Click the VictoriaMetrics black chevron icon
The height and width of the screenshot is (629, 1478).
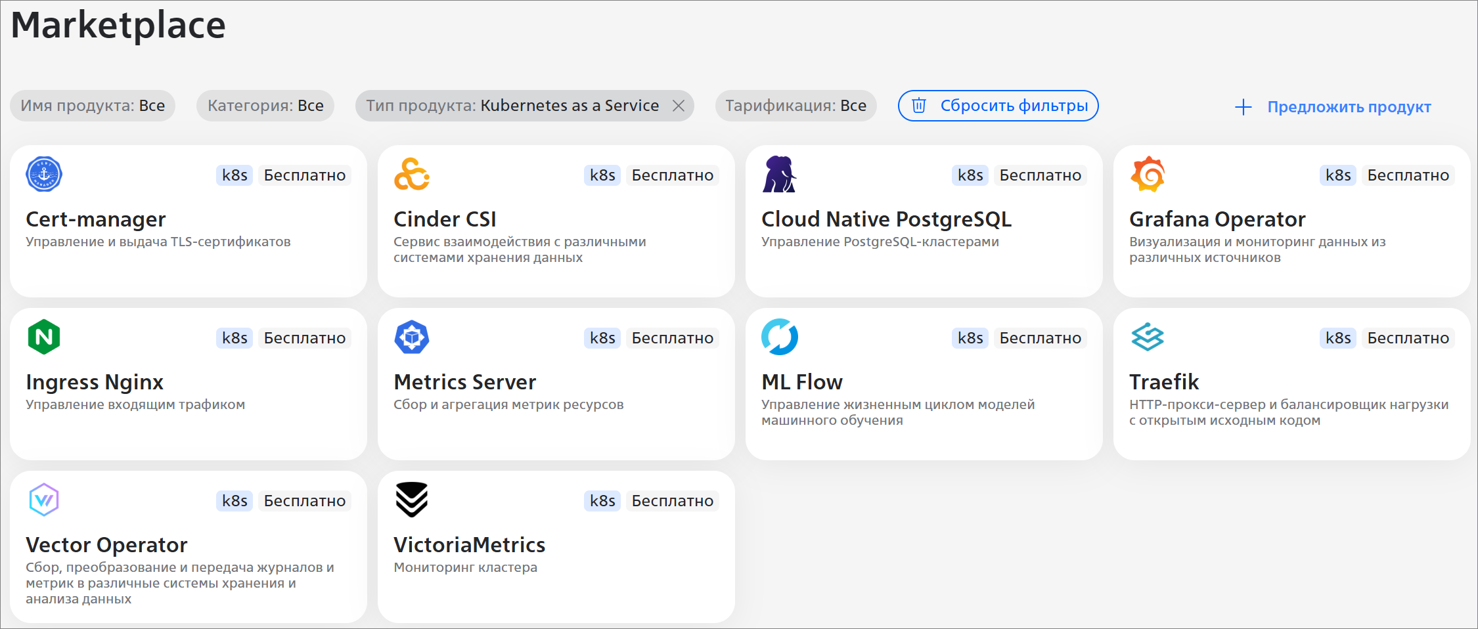pos(411,500)
